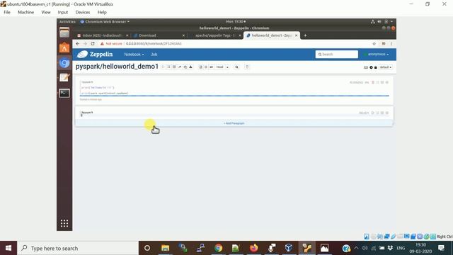
Task: Open settings gear of first paragraph
Action: 387,82
